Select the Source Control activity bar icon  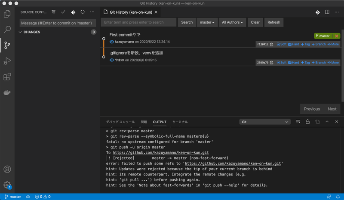point(7,45)
